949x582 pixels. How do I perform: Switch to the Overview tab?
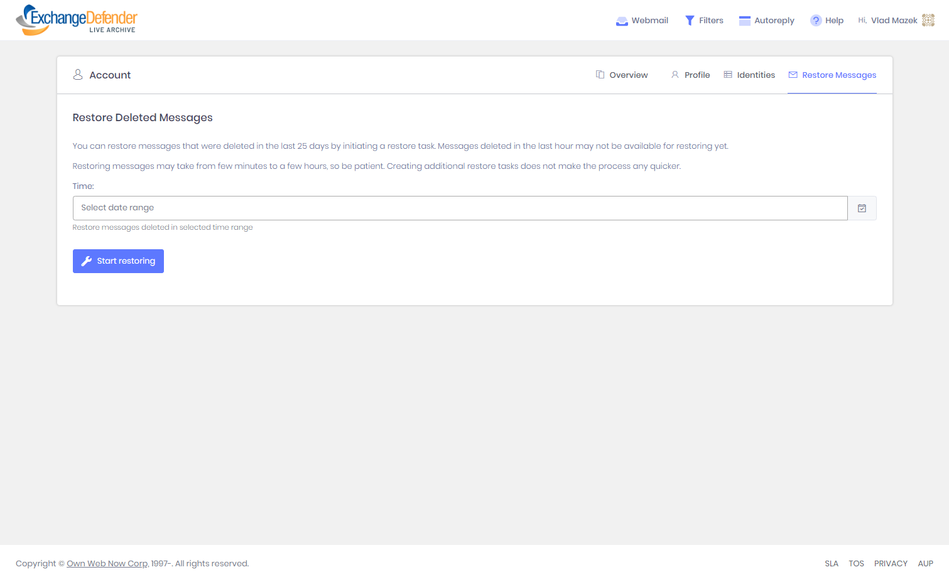(622, 75)
